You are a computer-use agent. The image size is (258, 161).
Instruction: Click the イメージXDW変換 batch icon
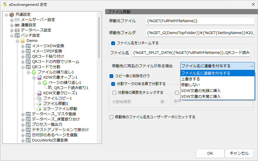28,46
